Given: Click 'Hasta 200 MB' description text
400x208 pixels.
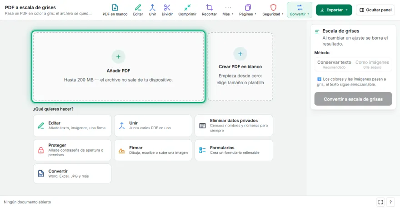Looking at the screenshot, I should click(118, 80).
